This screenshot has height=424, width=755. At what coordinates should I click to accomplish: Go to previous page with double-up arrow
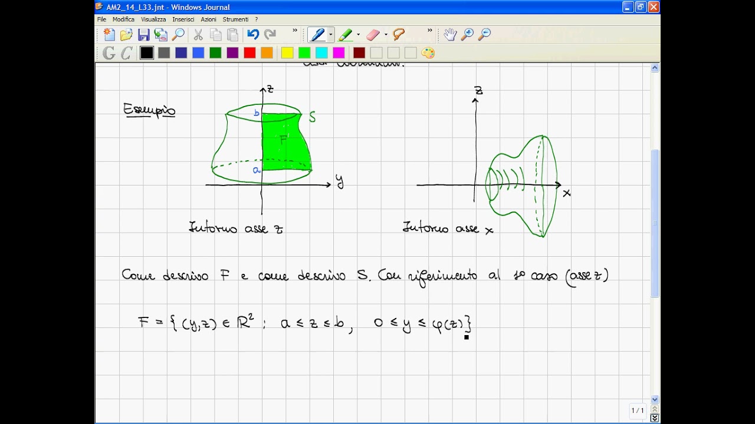pyautogui.click(x=655, y=409)
